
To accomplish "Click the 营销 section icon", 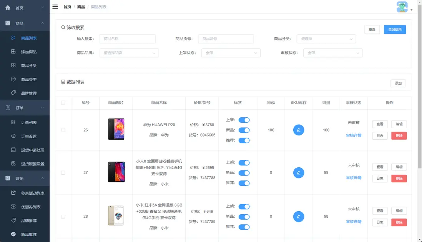I will pos(8,178).
